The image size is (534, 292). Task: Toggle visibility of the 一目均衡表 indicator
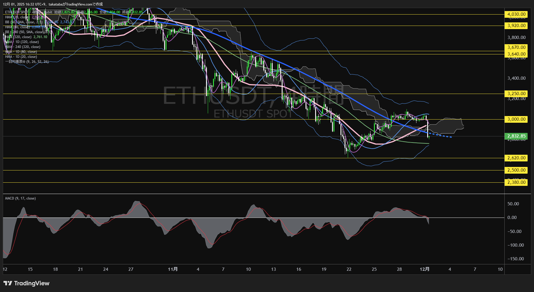coord(26,62)
